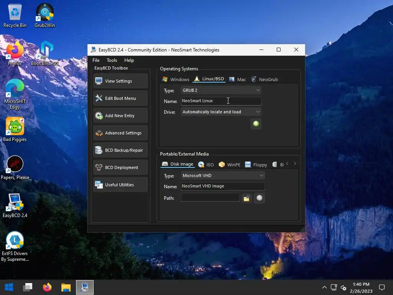Image resolution: width=393 pixels, height=295 pixels.
Task: Click the empty Path input field
Action: pyautogui.click(x=210, y=198)
